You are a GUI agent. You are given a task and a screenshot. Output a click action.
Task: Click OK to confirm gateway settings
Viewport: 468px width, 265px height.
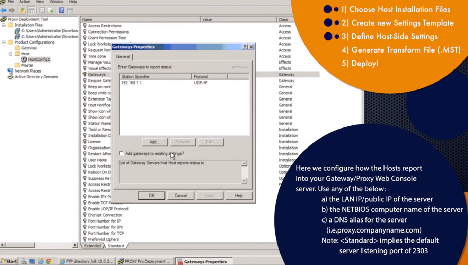[x=151, y=195]
